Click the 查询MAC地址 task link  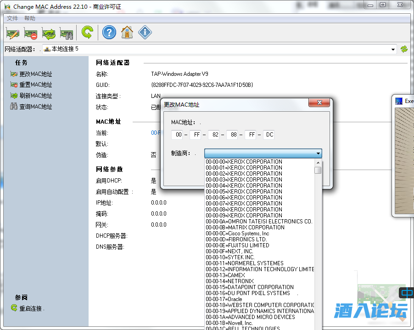pyautogui.click(x=35, y=107)
